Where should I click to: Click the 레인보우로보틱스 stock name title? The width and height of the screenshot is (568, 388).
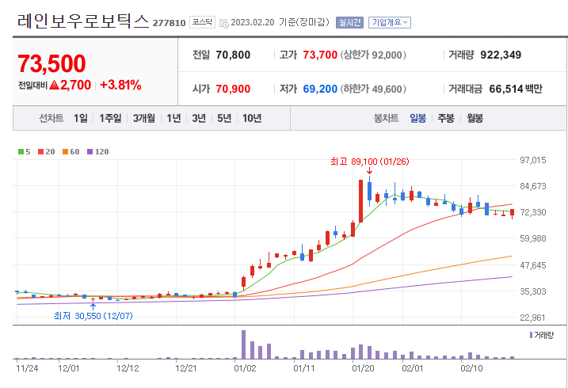83,21
